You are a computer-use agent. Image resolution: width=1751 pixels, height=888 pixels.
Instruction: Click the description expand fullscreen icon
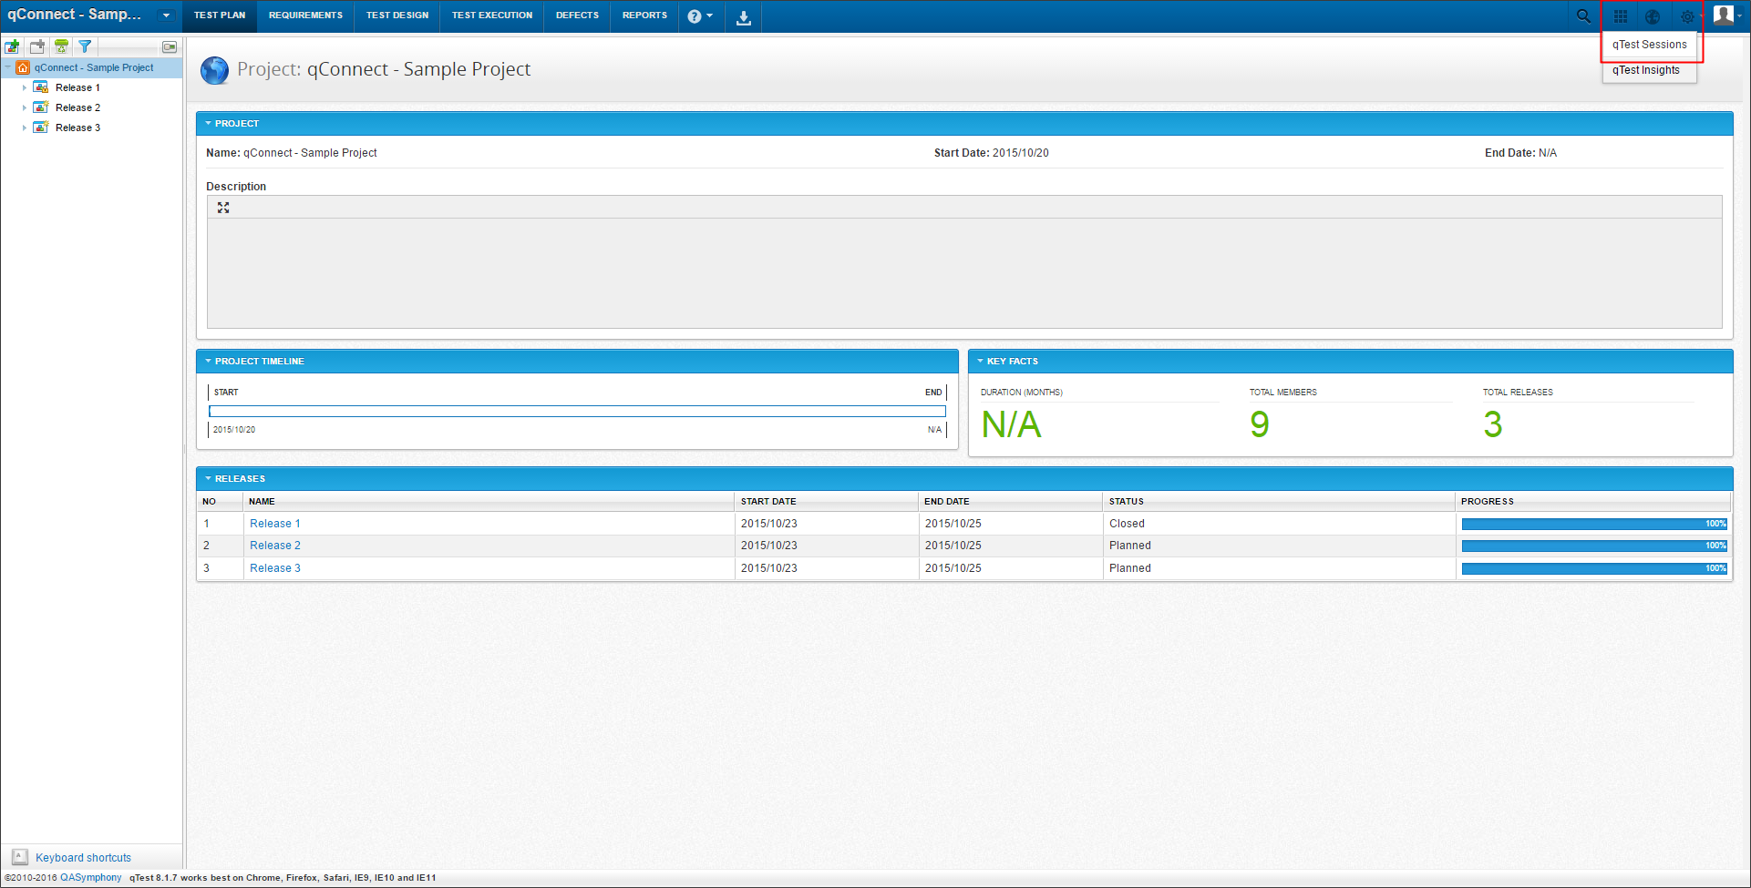click(223, 208)
